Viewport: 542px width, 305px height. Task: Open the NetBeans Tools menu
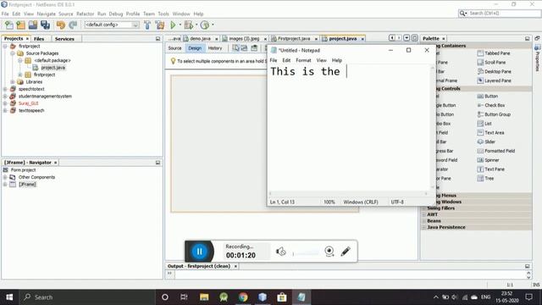tap(163, 14)
